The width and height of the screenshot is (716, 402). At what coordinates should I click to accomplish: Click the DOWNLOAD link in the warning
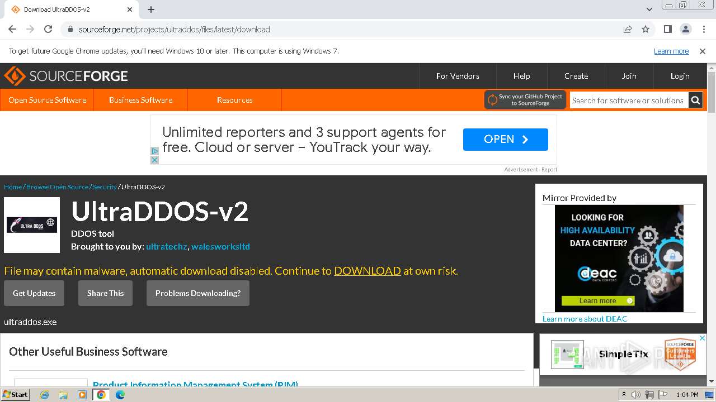point(368,271)
